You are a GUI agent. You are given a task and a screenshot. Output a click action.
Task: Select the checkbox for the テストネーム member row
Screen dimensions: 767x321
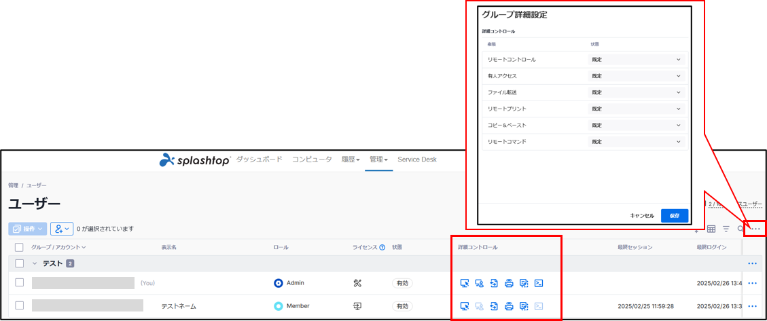click(19, 306)
